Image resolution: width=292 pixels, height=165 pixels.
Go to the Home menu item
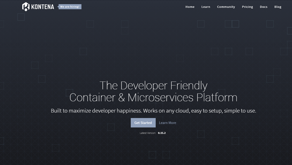190,7
